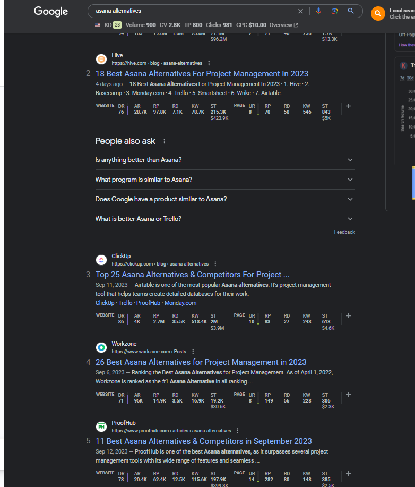
Task: Open 26 Best Asana Alternatives result
Action: [201, 362]
